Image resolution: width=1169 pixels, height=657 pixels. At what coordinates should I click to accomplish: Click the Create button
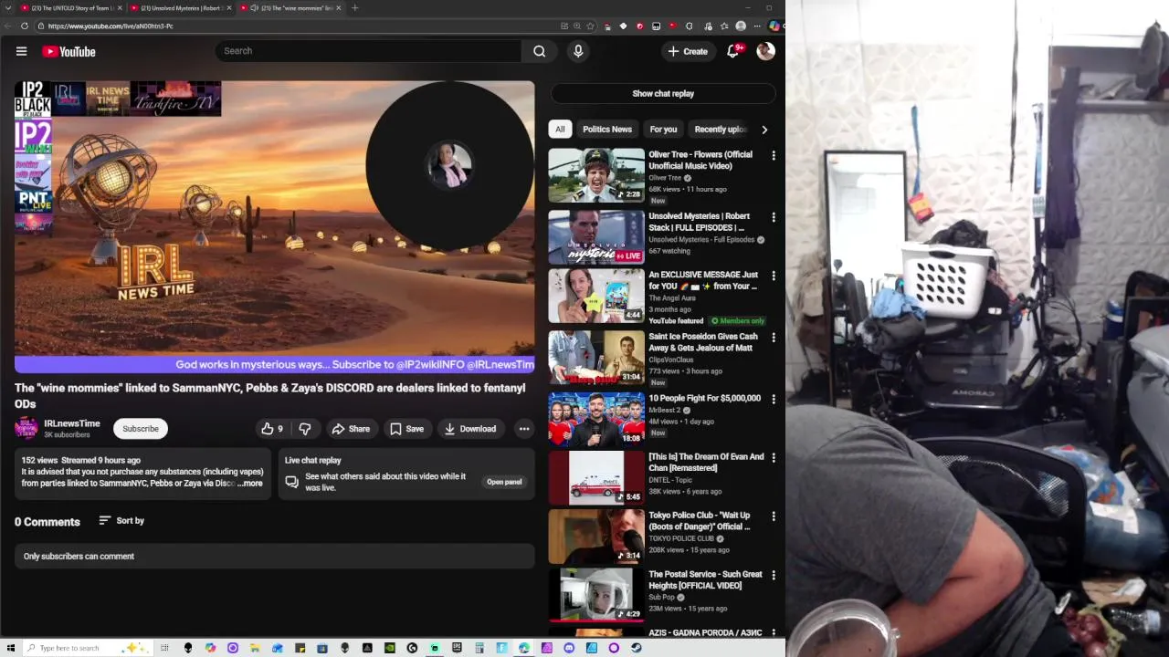click(688, 51)
